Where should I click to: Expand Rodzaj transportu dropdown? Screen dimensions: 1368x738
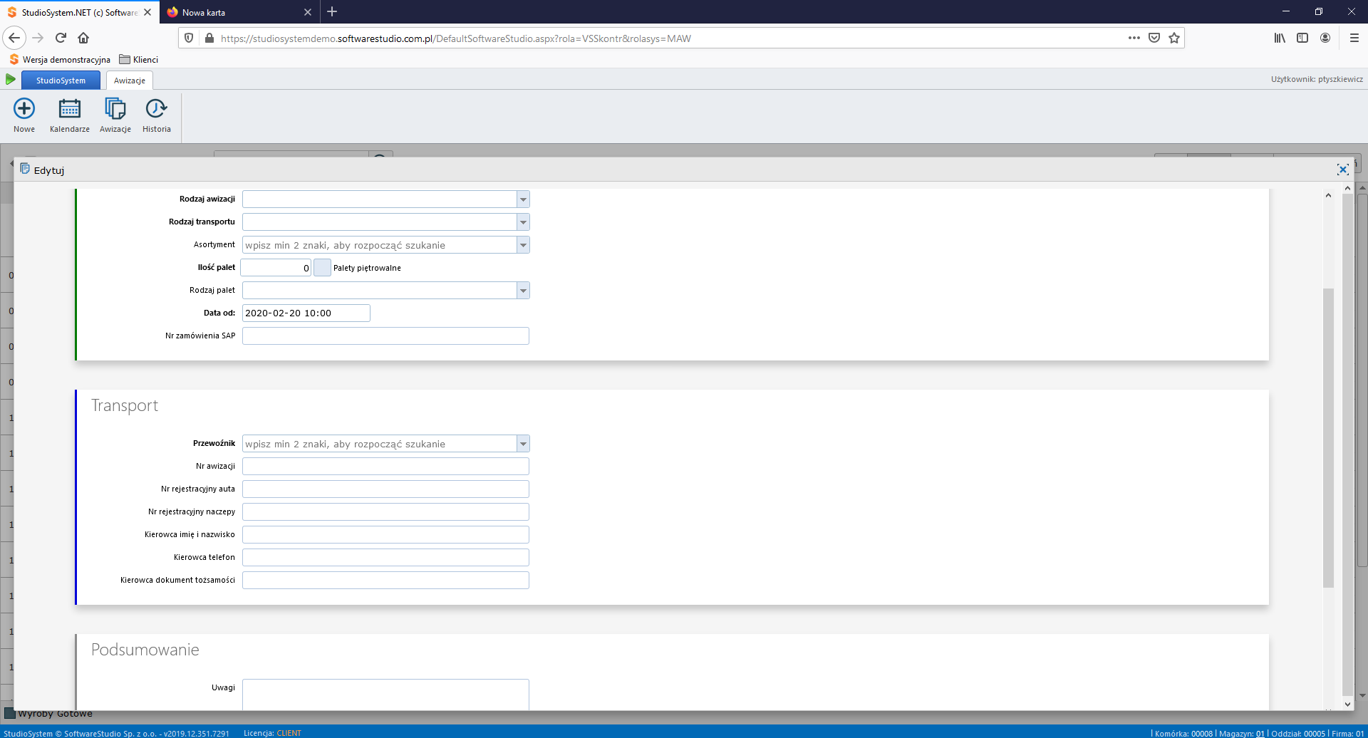523,222
